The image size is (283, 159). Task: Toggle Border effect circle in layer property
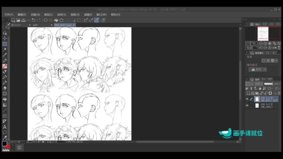pos(263,61)
